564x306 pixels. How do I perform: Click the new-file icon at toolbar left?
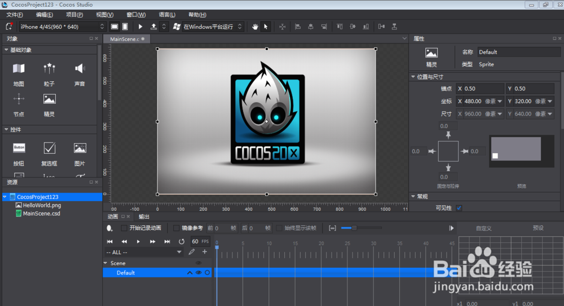tap(9, 26)
